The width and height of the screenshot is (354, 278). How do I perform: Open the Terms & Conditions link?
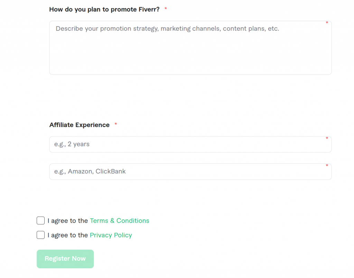tap(119, 221)
